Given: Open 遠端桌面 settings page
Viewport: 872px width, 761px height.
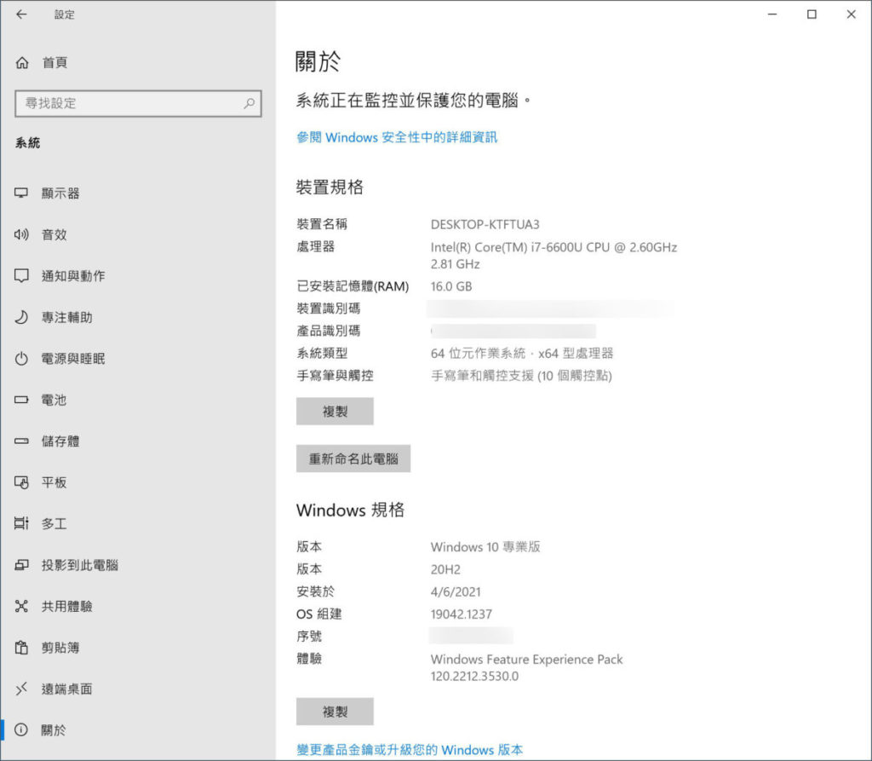Looking at the screenshot, I should tap(138, 689).
